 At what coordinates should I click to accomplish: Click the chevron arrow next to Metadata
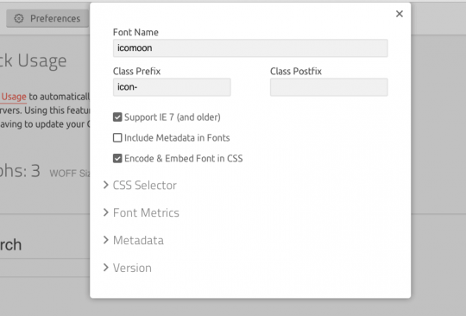click(x=106, y=240)
